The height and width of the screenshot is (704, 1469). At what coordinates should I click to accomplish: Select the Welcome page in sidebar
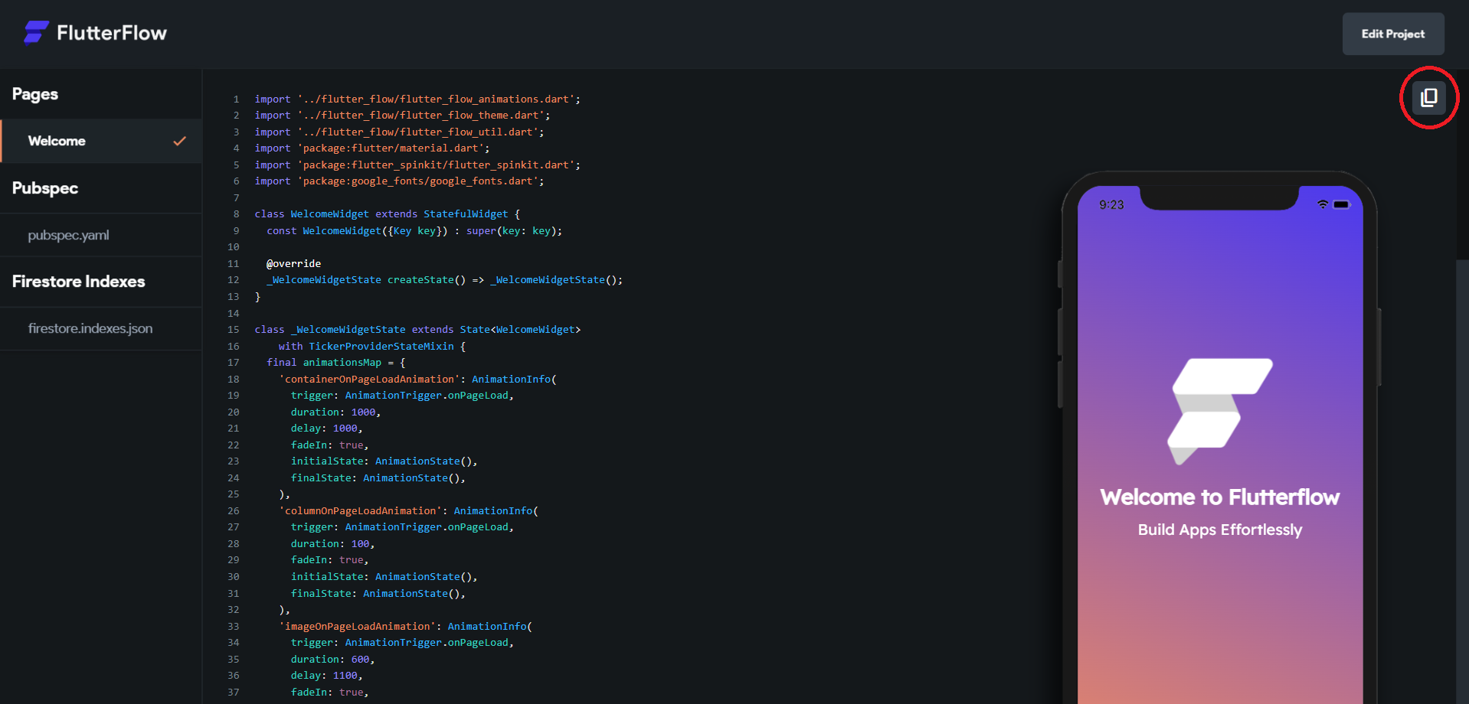57,141
